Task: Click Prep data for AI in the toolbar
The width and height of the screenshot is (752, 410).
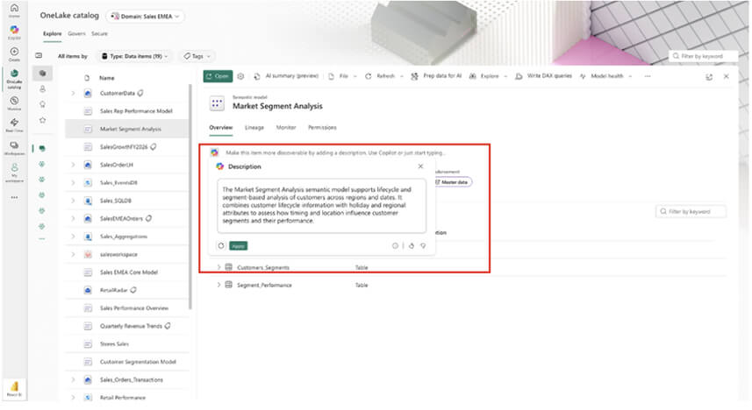Action: pos(436,76)
